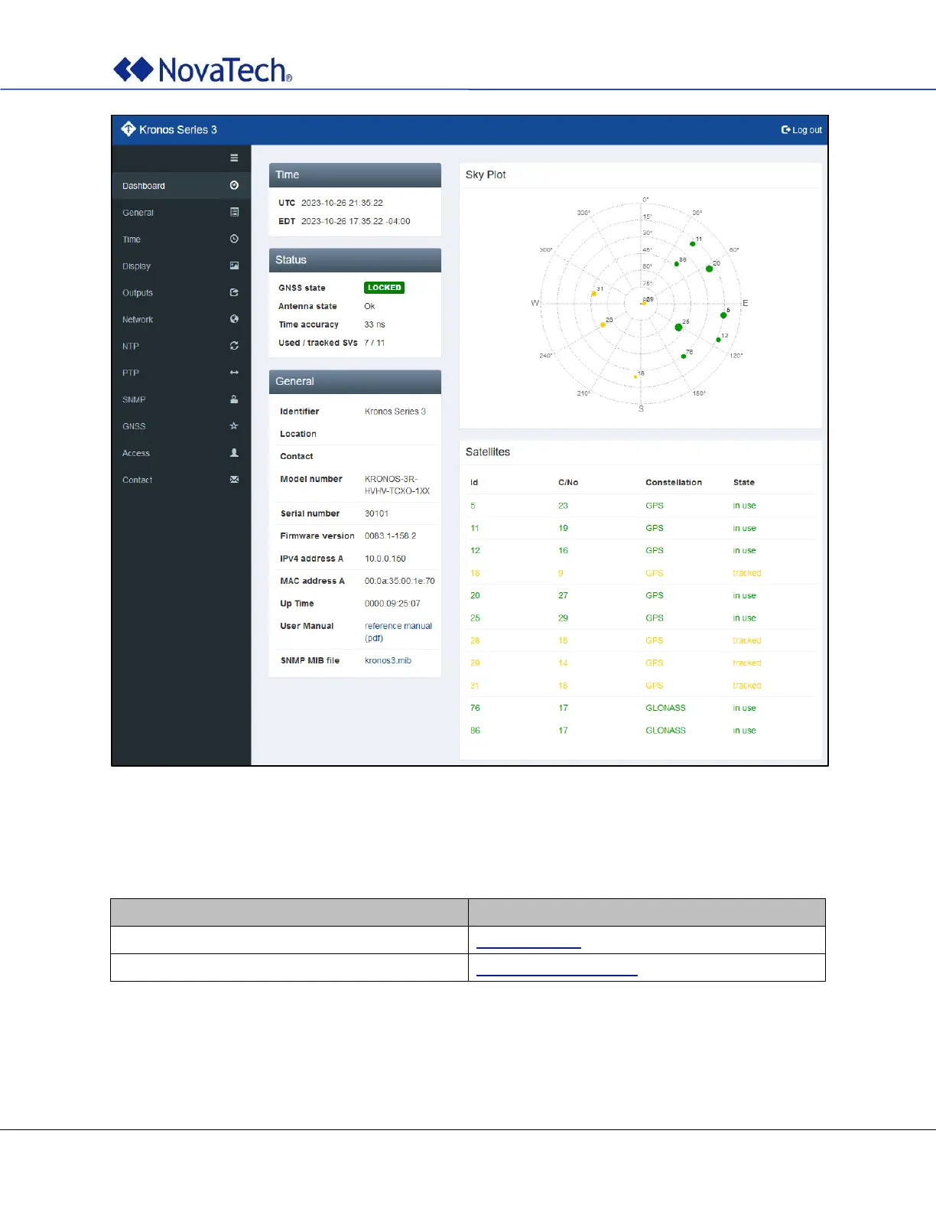Download the kronos3.mib file link

(x=388, y=660)
